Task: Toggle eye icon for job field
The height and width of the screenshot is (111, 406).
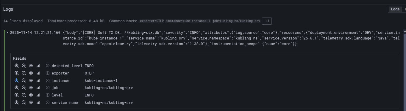Action: [31, 88]
